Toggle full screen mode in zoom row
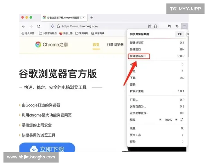 (x=182, y=120)
